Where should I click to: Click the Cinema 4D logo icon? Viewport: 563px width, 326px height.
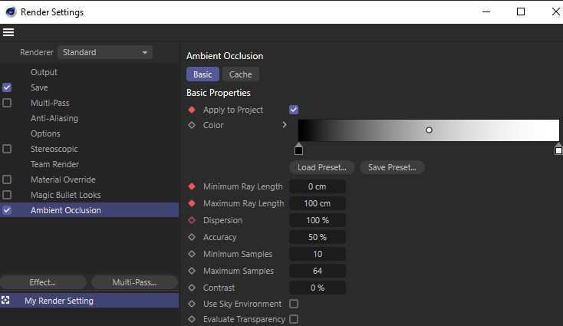(11, 12)
